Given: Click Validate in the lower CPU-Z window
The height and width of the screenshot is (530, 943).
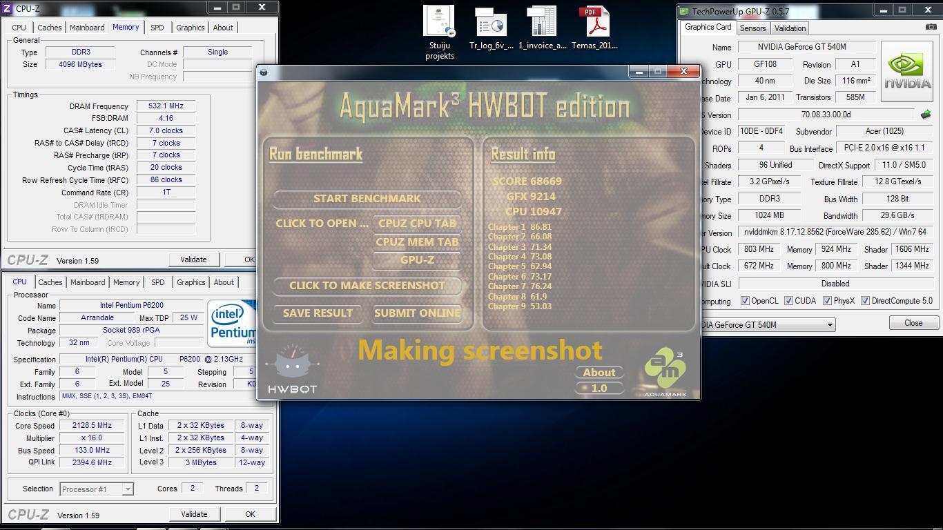Looking at the screenshot, I should [x=194, y=514].
